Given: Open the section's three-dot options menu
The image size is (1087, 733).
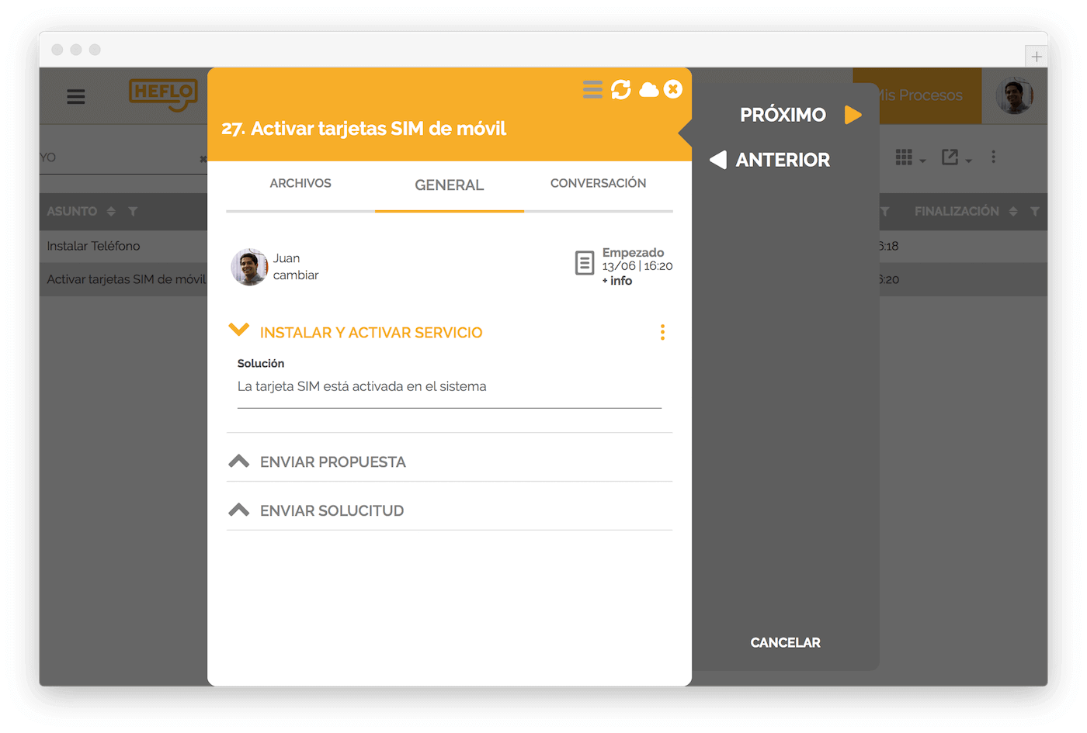Looking at the screenshot, I should pos(662,333).
